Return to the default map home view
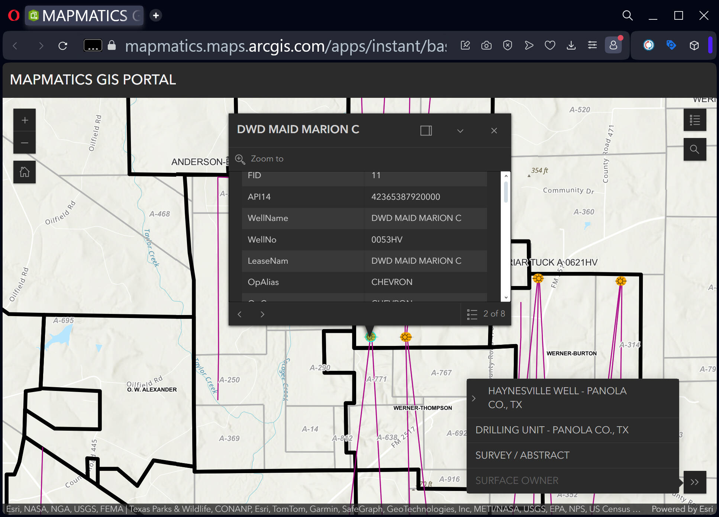719x517 pixels. coord(25,172)
